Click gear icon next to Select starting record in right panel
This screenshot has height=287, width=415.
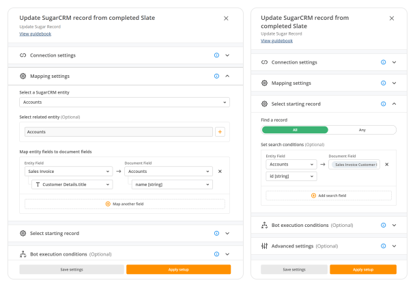pos(264,104)
